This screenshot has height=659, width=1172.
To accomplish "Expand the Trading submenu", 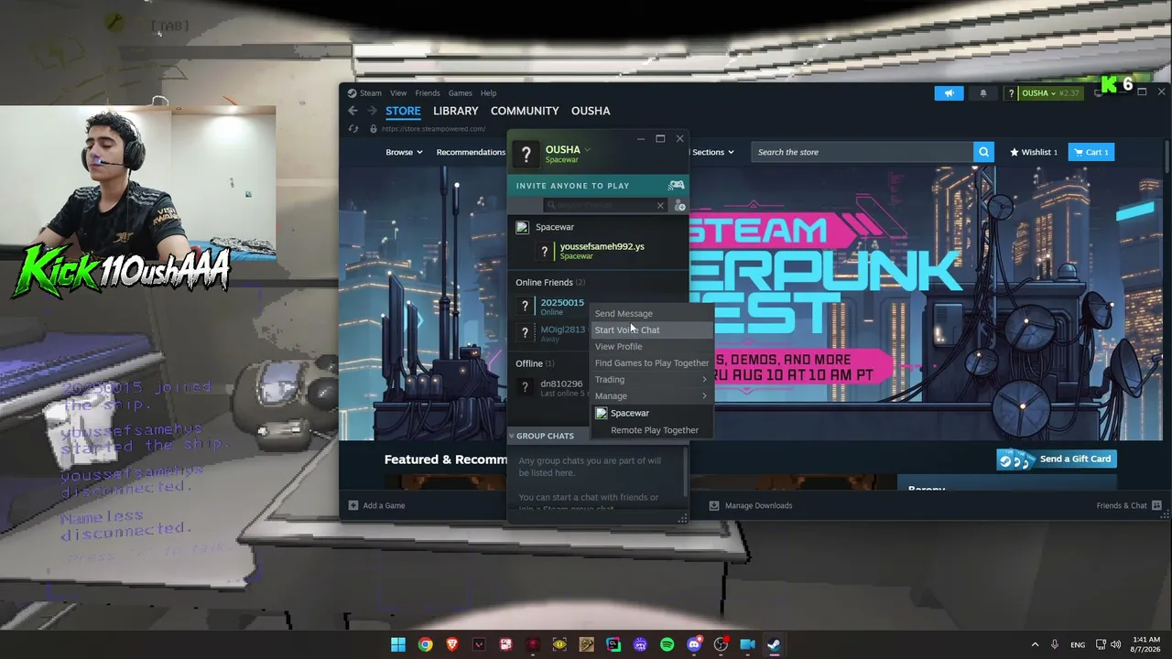I will 651,380.
